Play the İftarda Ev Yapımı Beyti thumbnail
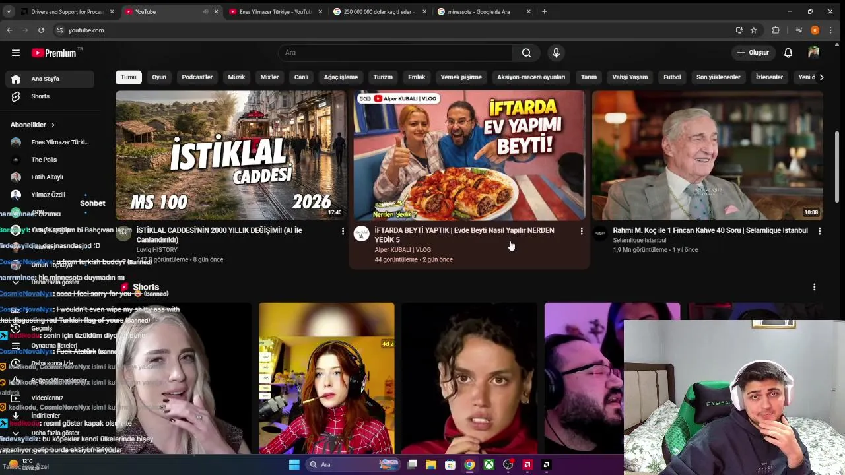This screenshot has height=475, width=845. coord(469,155)
